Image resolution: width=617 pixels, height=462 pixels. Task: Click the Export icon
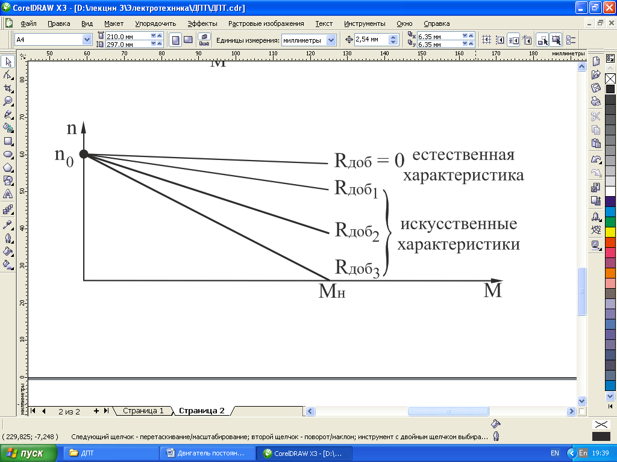click(x=596, y=201)
